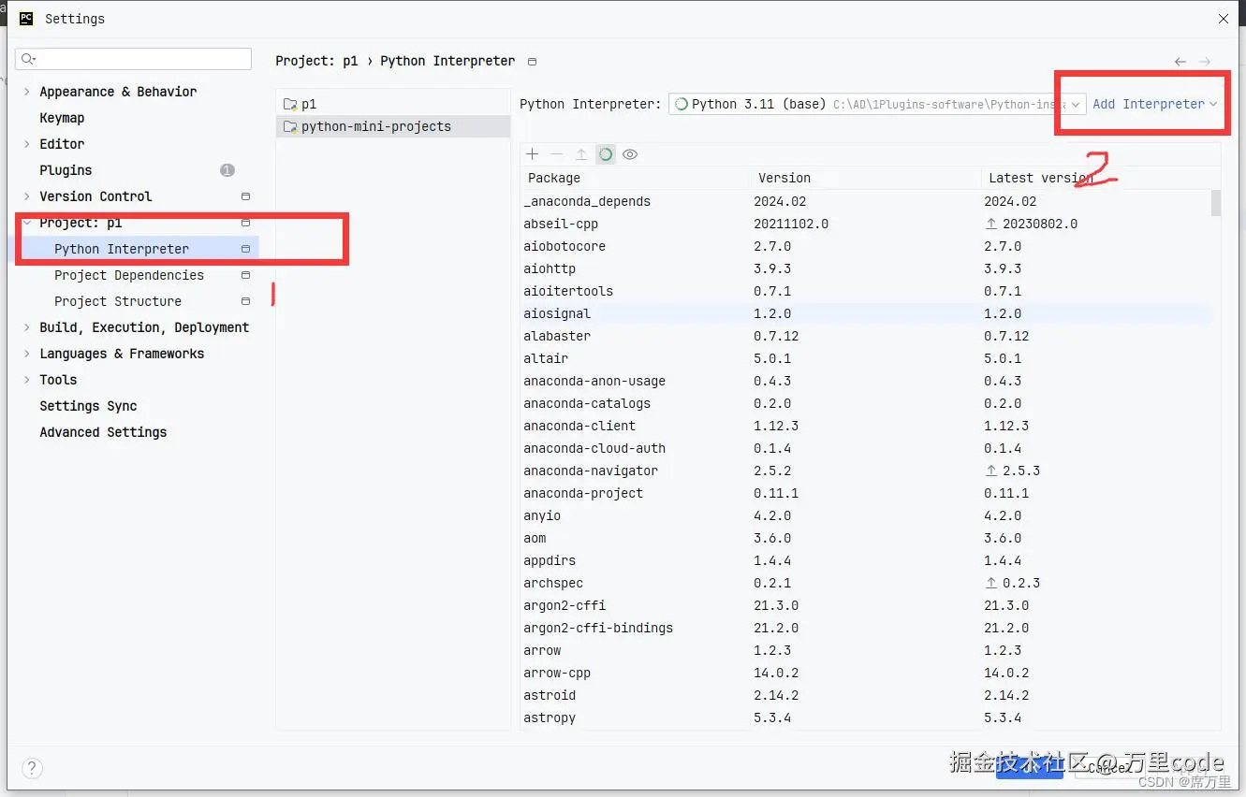
Task: Click the settings search field
Action: [133, 59]
